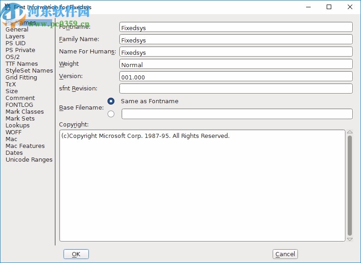Open the General section in sidebar
Screen dimensions: 361x263
17,30
